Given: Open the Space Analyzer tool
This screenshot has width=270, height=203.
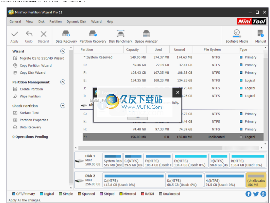Looking at the screenshot, I should [146, 37].
